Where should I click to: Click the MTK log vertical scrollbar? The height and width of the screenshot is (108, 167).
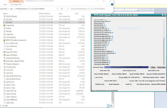point(164,51)
